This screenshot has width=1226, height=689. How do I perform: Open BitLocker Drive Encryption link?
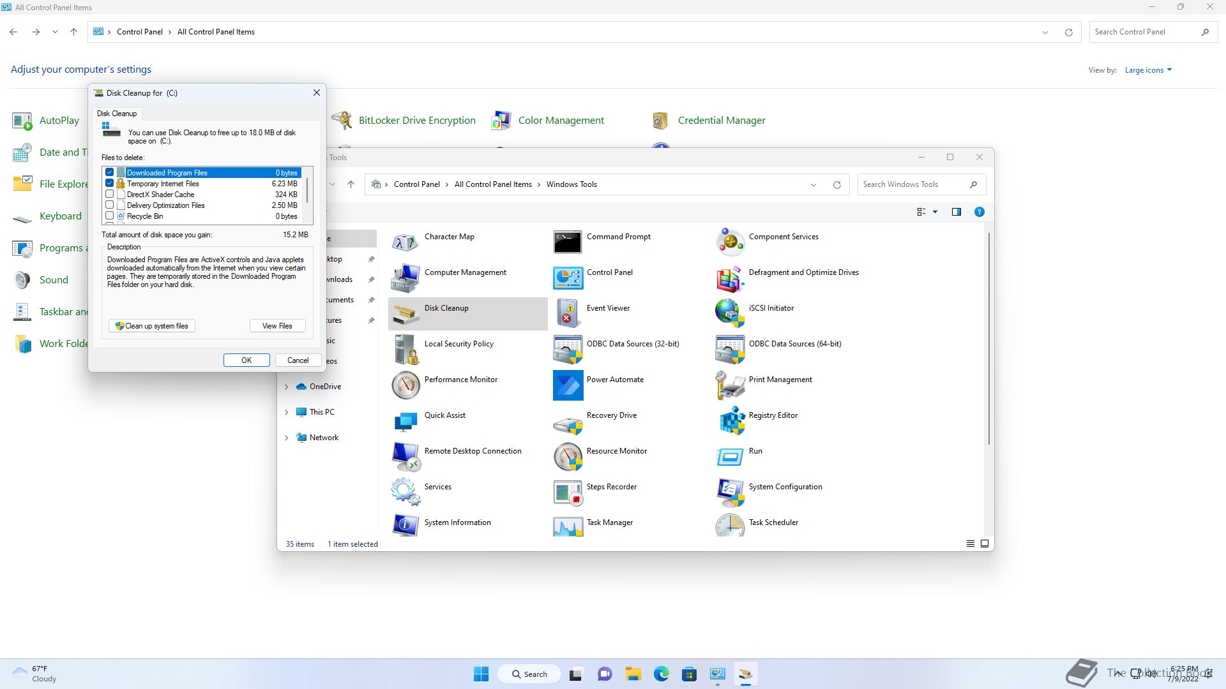[417, 121]
